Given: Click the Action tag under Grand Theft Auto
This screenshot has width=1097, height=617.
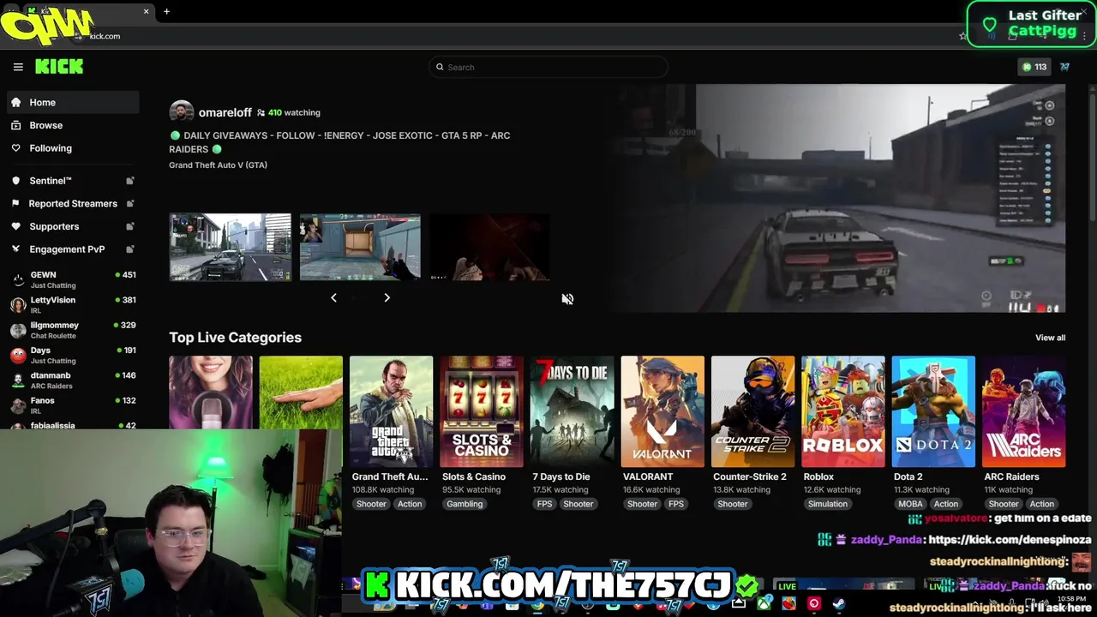Looking at the screenshot, I should (410, 504).
